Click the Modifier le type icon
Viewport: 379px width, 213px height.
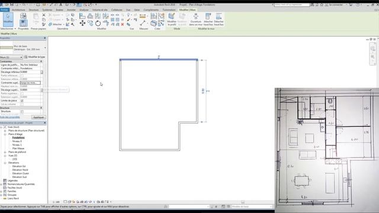click(26, 57)
